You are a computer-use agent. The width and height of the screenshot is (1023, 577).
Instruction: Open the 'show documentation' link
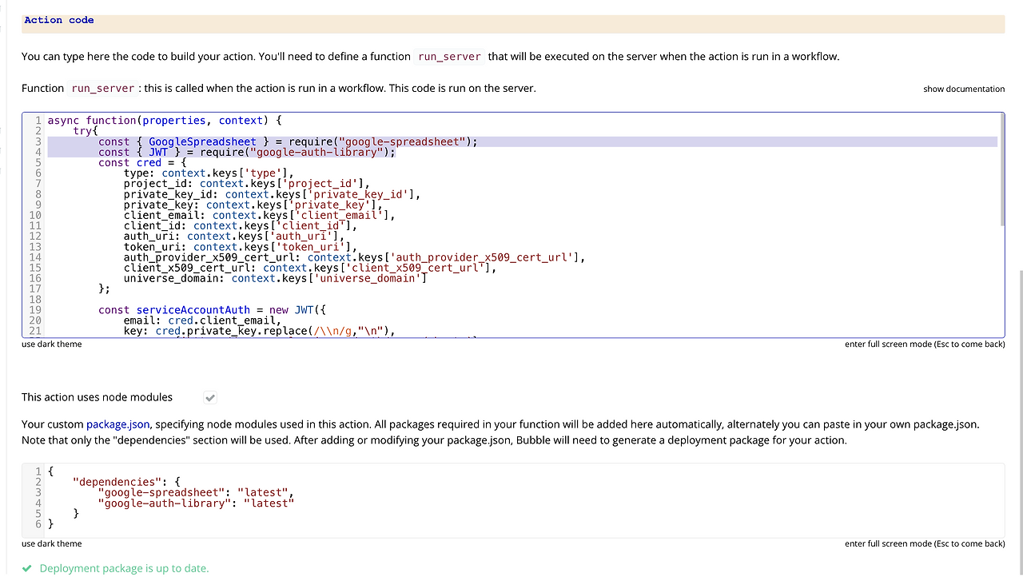(x=964, y=89)
